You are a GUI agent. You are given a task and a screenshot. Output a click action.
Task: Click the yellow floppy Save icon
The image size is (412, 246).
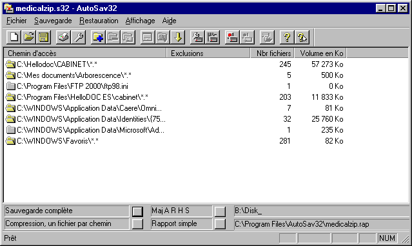pos(44,37)
